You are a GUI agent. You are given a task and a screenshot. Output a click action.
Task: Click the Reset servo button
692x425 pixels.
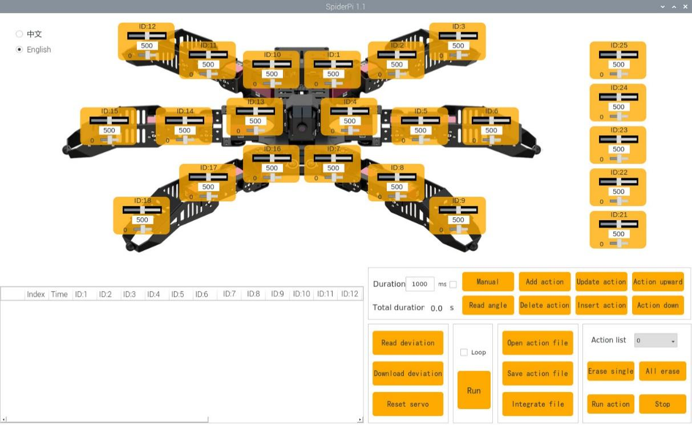click(x=408, y=404)
